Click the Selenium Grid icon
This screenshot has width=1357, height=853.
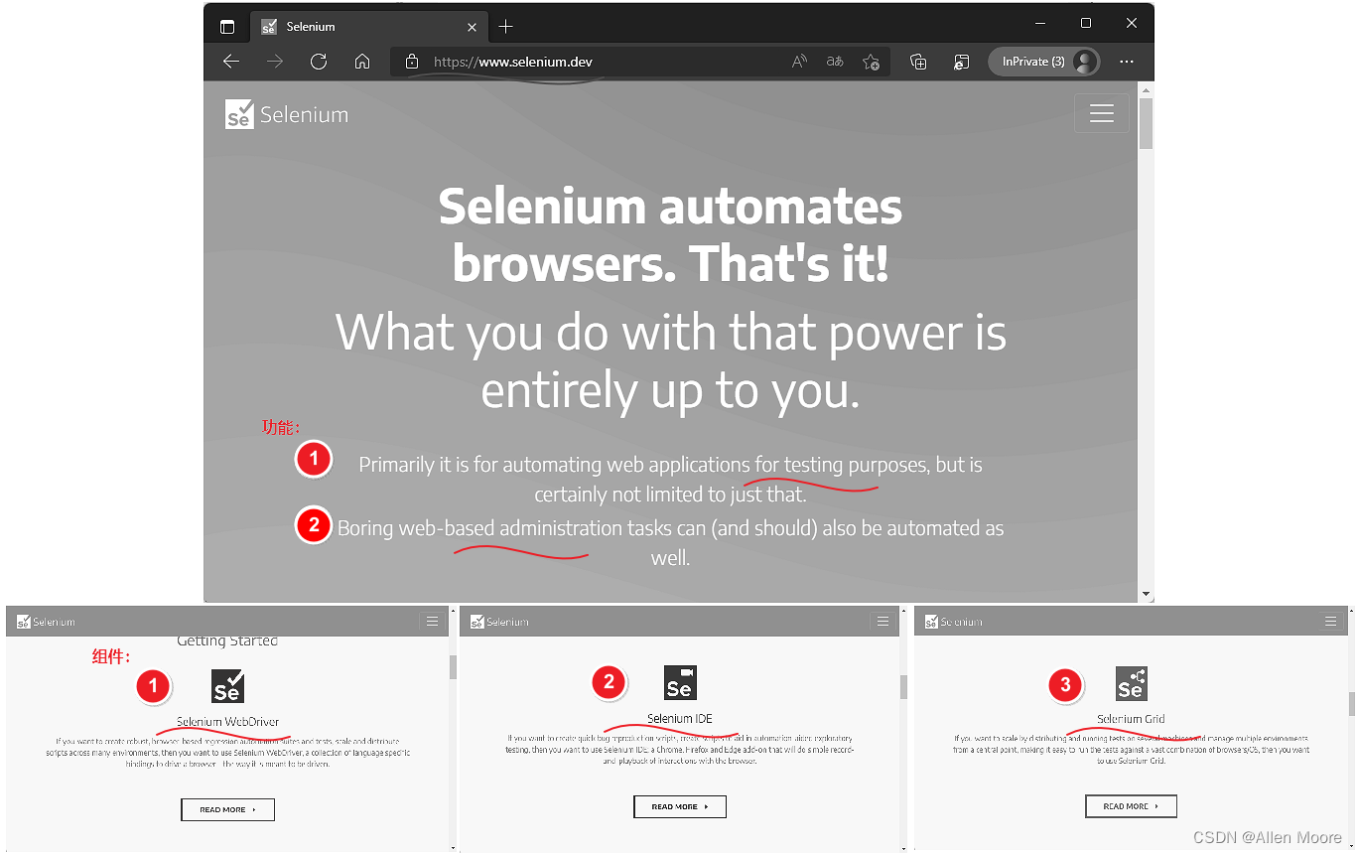click(x=1131, y=682)
